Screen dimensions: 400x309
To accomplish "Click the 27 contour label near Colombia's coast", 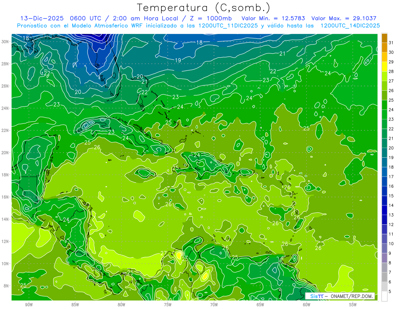I will point(164,253).
